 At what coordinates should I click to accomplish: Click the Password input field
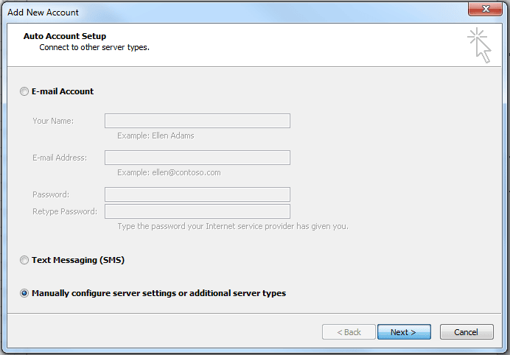pos(198,194)
